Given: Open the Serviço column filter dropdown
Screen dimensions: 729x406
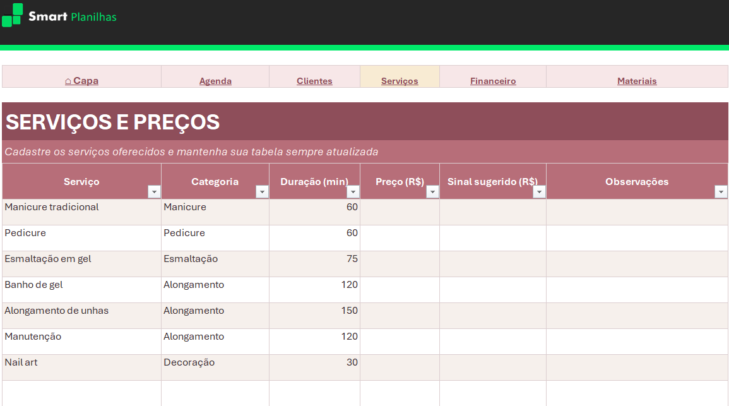Looking at the screenshot, I should tap(154, 191).
